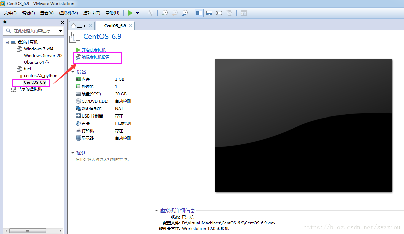The image size is (404, 234).
Task: Click the Ubuntu 64 位 VM icon
Action: click(20, 62)
